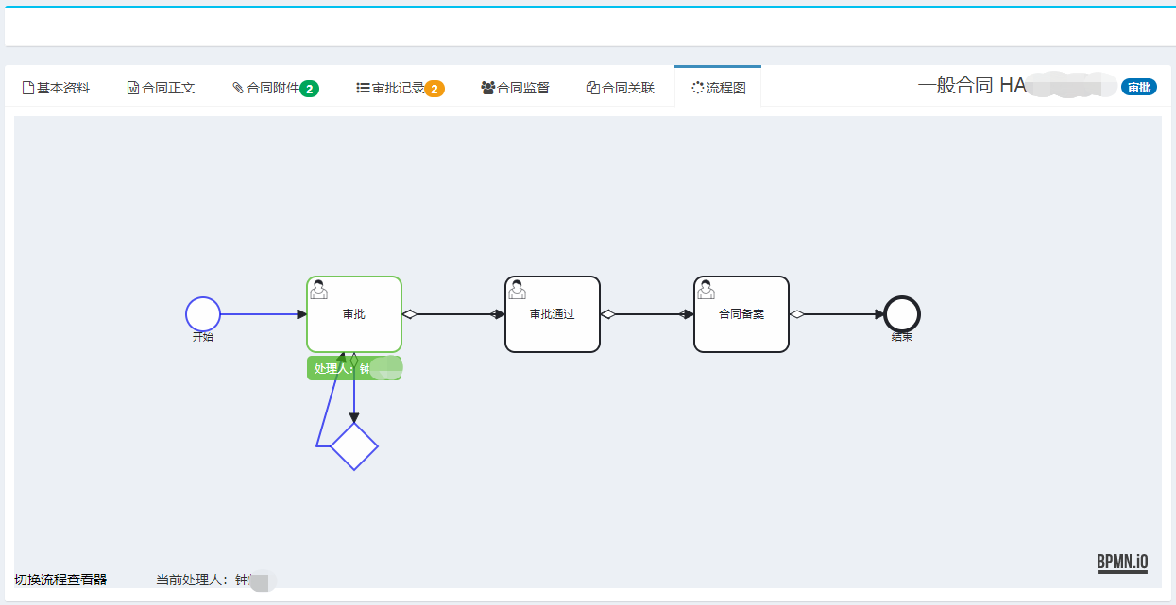The height and width of the screenshot is (605, 1176).
Task: Click the blue 审批 status badge
Action: click(1138, 88)
